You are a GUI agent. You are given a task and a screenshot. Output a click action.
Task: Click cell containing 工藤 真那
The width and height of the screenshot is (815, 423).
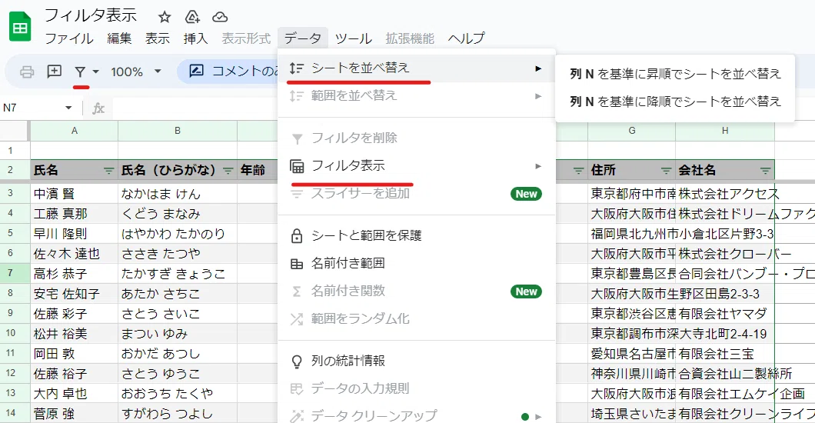coord(75,214)
